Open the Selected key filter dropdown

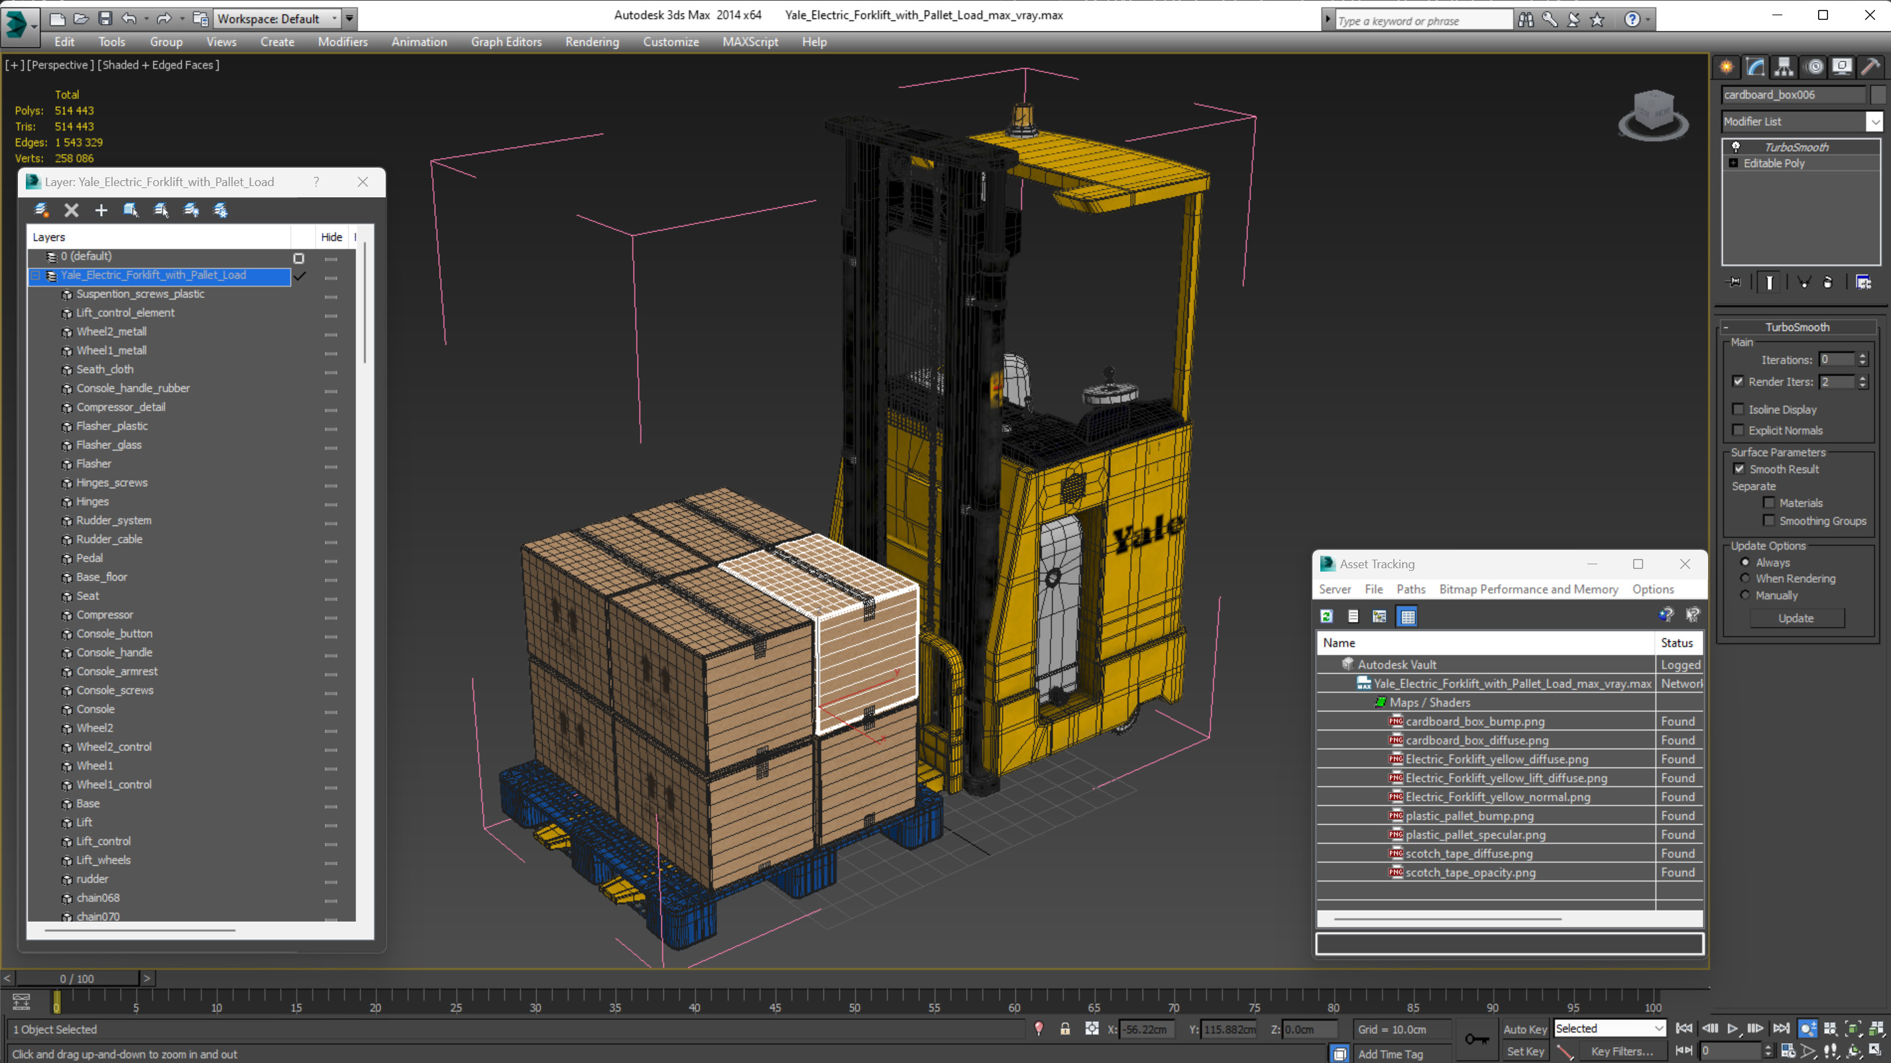coord(1658,1029)
